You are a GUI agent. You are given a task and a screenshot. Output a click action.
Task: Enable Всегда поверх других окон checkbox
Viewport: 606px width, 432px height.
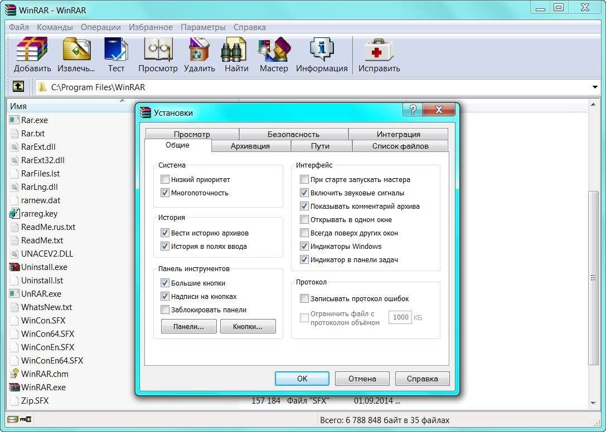click(x=304, y=233)
